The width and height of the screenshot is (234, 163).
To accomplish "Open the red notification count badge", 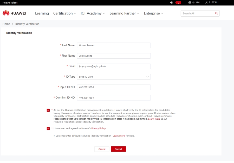I will click(x=178, y=3).
